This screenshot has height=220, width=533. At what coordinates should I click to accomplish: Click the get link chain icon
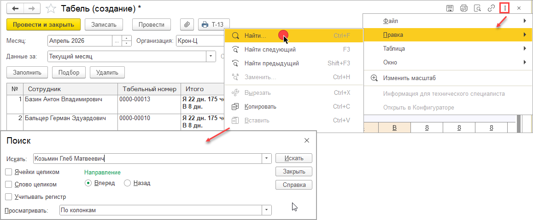pyautogui.click(x=491, y=8)
